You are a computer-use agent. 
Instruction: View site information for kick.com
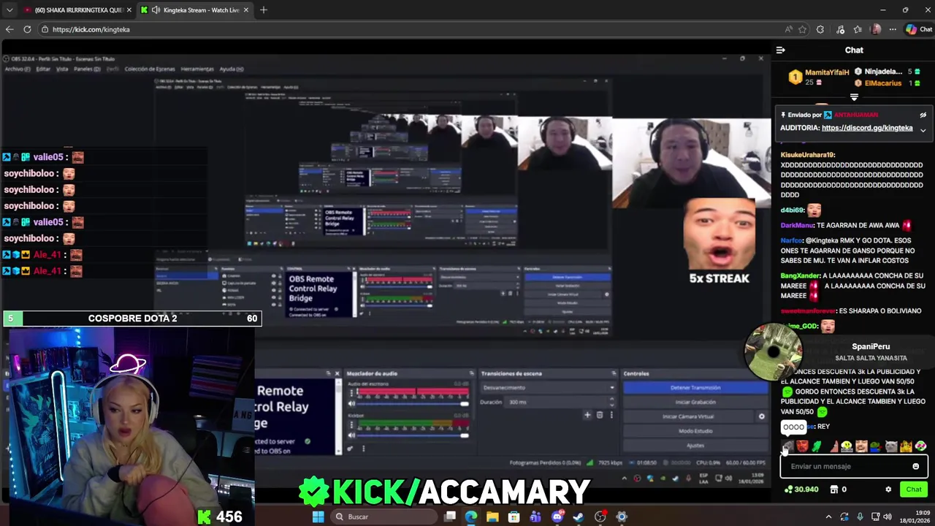[x=45, y=29]
